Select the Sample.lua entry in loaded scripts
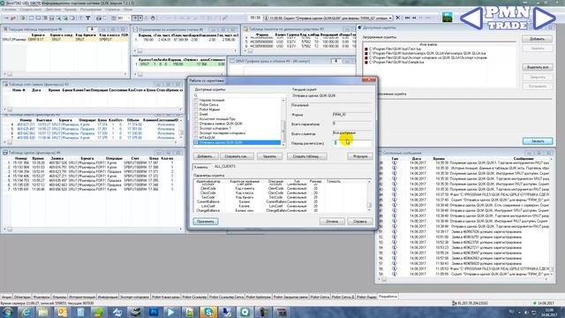The height and width of the screenshot is (318, 565). pos(396,63)
